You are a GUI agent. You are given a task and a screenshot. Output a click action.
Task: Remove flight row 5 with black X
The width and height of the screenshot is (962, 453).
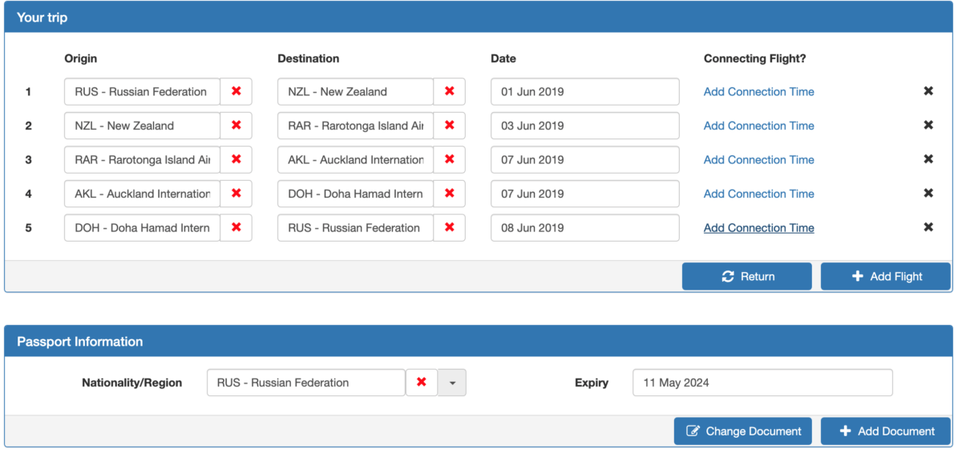point(928,227)
